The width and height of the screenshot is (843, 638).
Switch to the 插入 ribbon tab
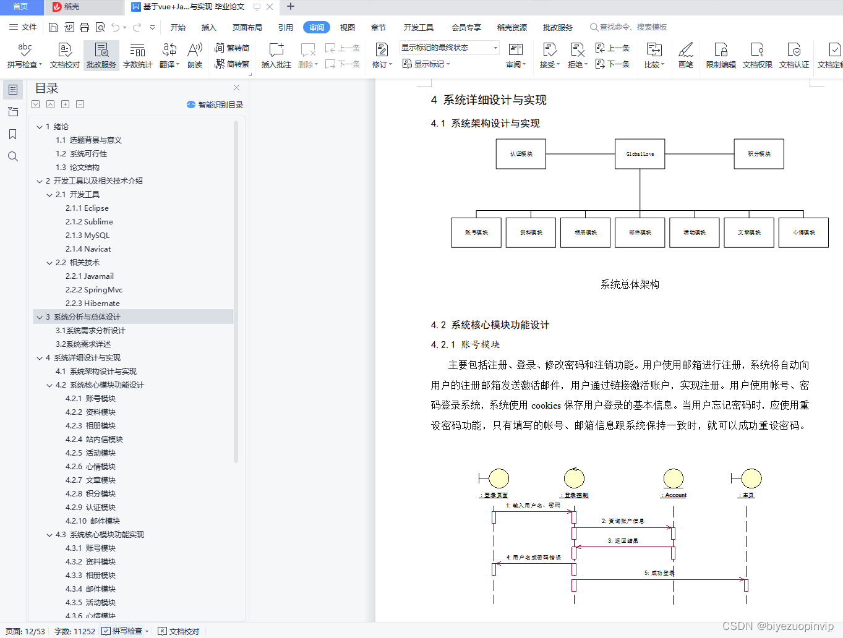[x=209, y=27]
